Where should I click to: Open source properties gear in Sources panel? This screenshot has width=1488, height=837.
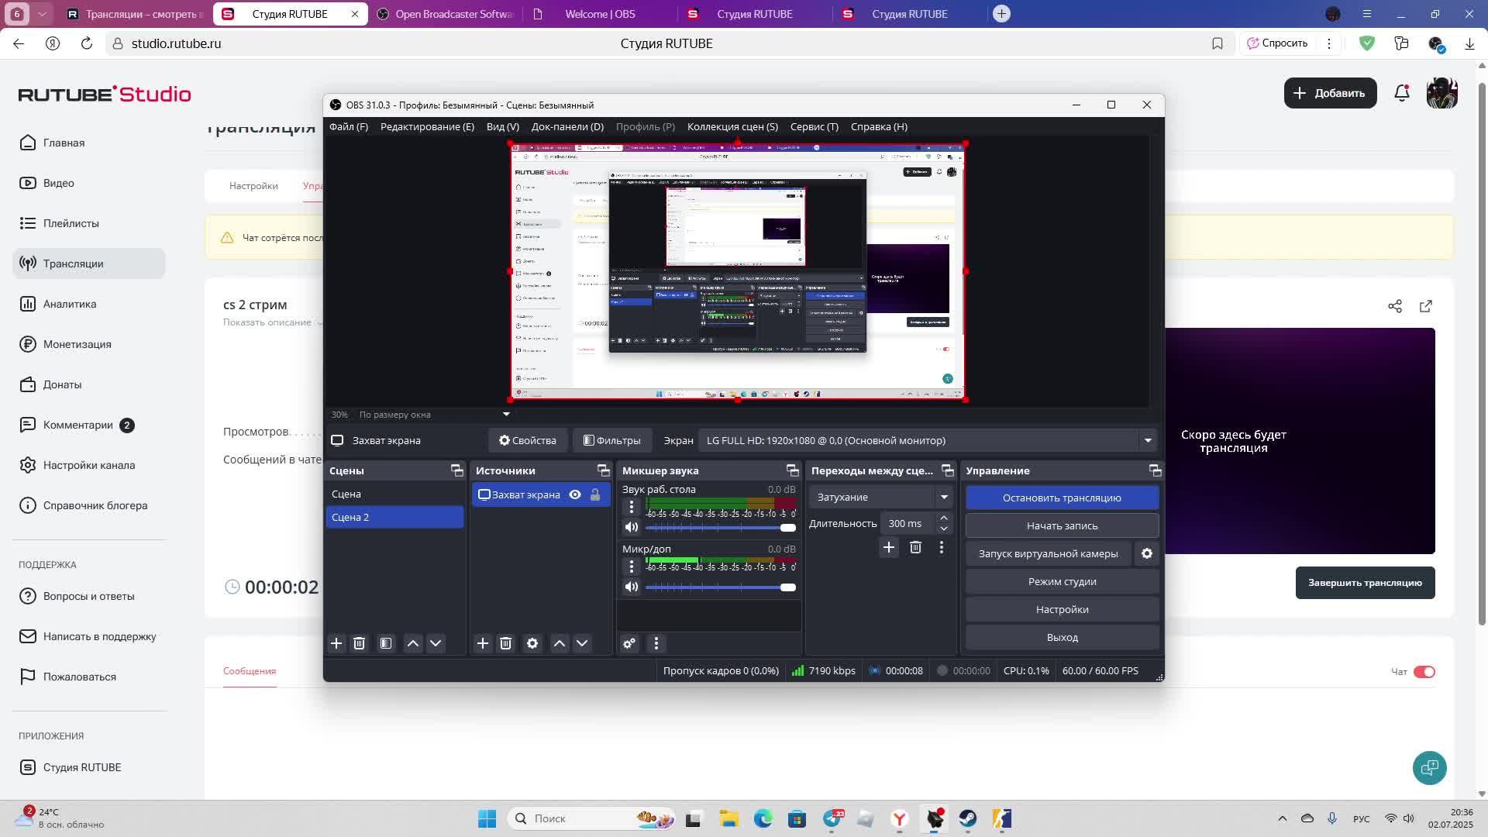tap(532, 643)
